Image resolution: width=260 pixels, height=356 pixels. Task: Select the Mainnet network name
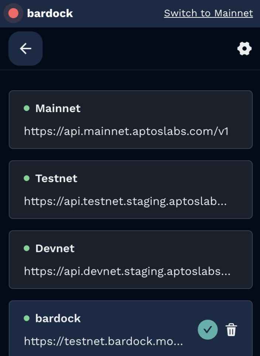[58, 108]
